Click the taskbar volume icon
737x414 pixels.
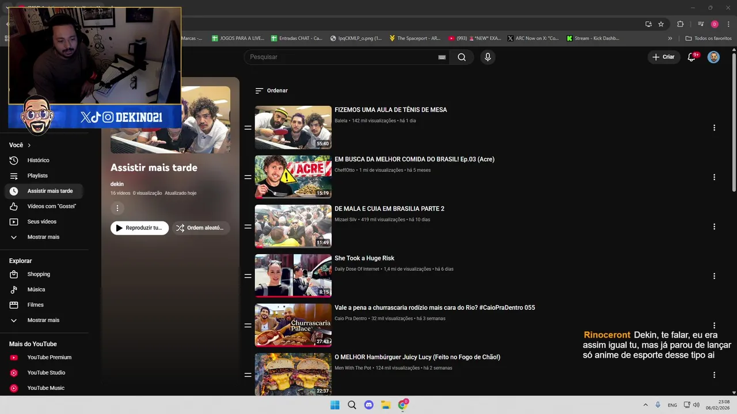[x=696, y=405]
